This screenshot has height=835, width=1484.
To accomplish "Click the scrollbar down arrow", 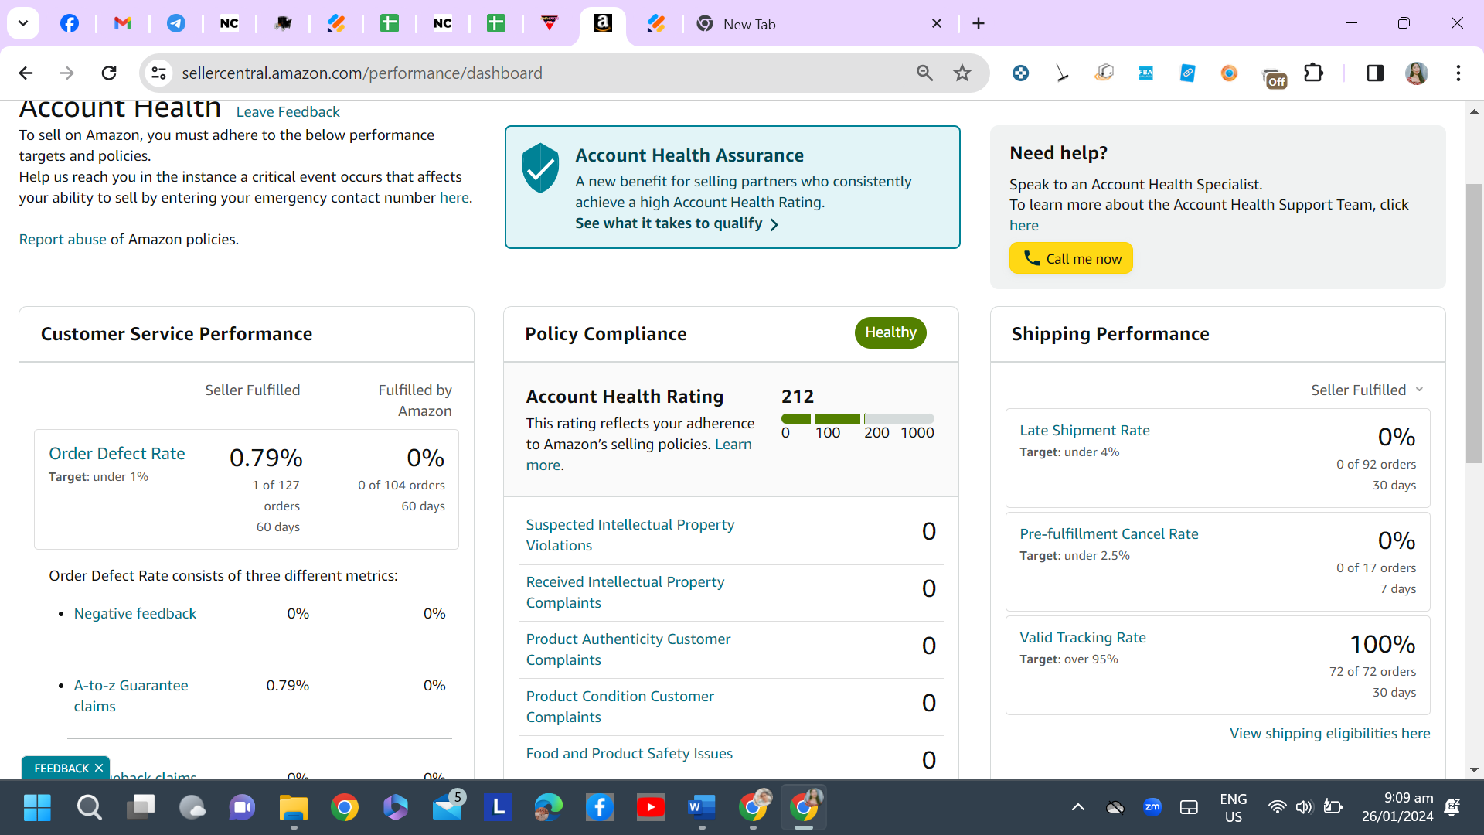I will (1474, 770).
